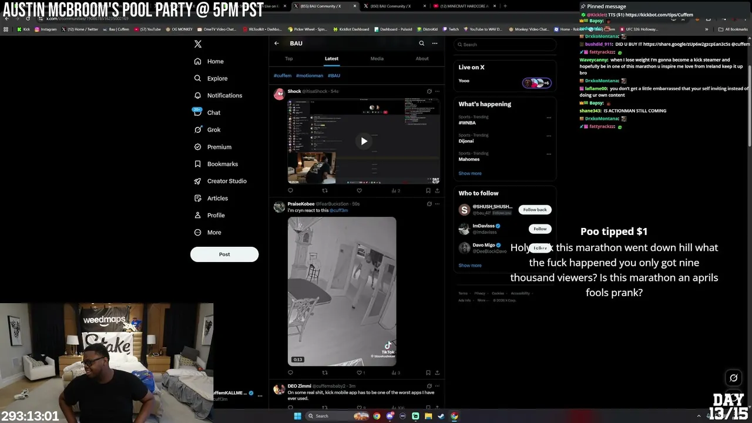Open Bookmarks in the sidebar
Image resolution: width=752 pixels, height=423 pixels.
[x=216, y=164]
